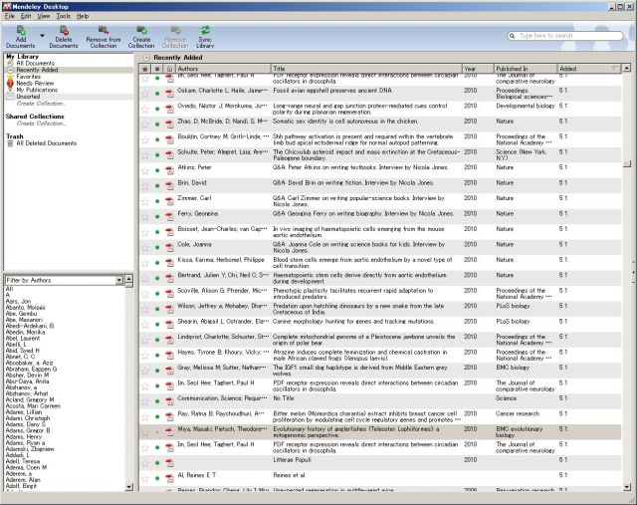Toggle read status dot for Ferry, Georgina row

point(157,217)
